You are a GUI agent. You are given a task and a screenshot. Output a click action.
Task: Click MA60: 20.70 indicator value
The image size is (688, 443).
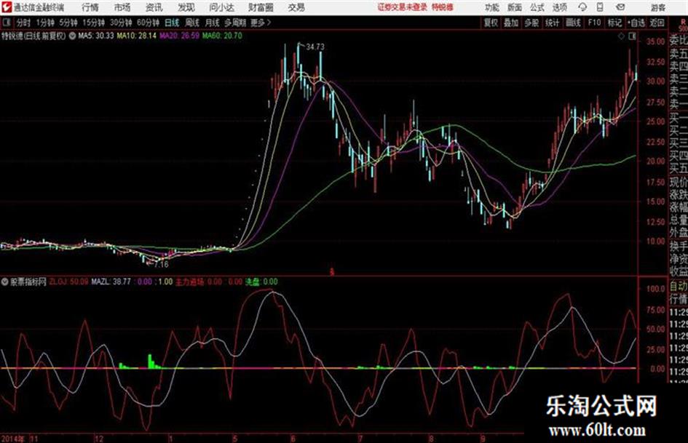pyautogui.click(x=222, y=36)
